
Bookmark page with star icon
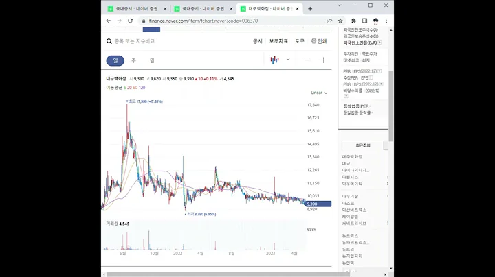340,21
